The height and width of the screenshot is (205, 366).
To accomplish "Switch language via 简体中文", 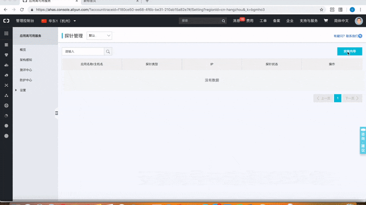I will [341, 20].
